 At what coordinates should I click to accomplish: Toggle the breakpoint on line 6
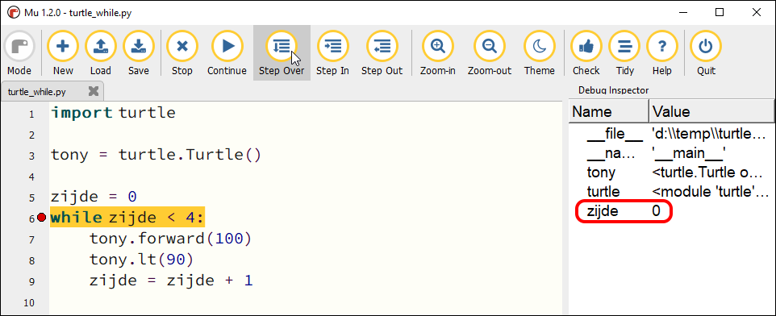42,218
